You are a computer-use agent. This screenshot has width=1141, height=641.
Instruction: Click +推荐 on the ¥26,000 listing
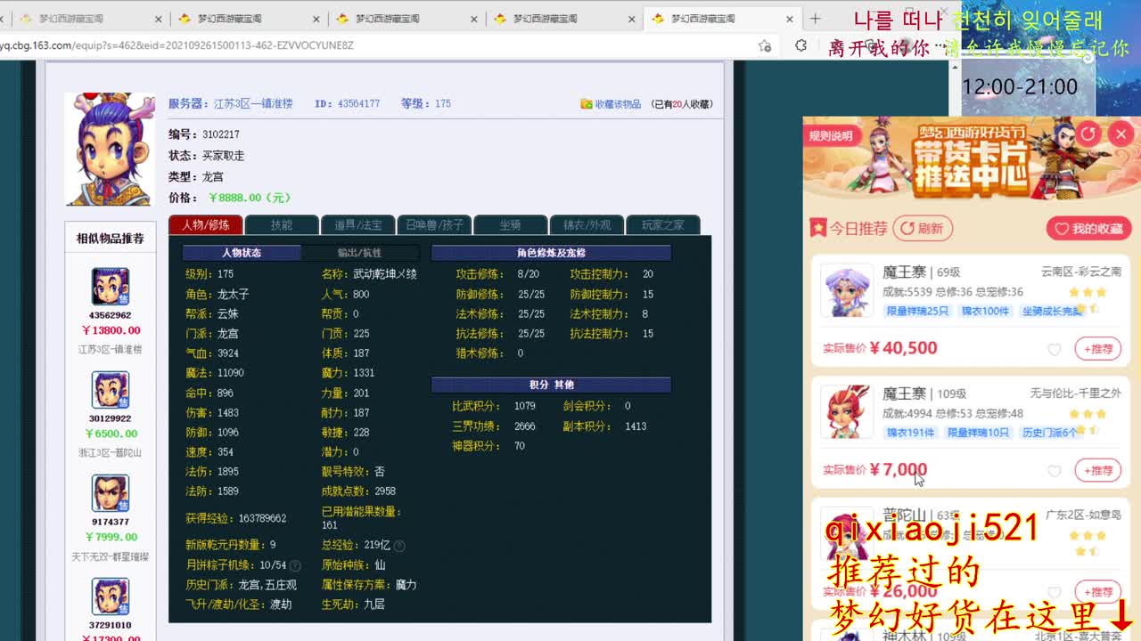(1098, 591)
